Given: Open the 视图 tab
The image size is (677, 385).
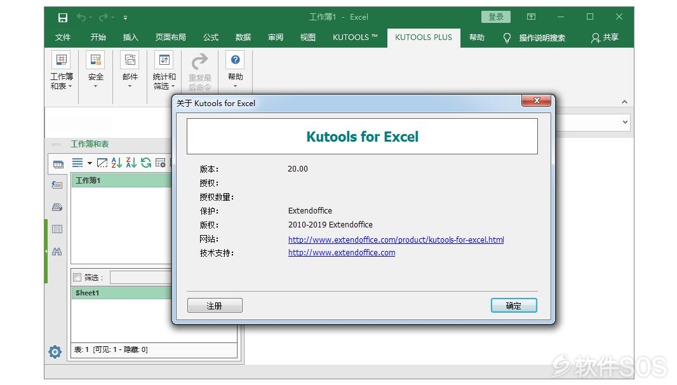Looking at the screenshot, I should (x=308, y=37).
